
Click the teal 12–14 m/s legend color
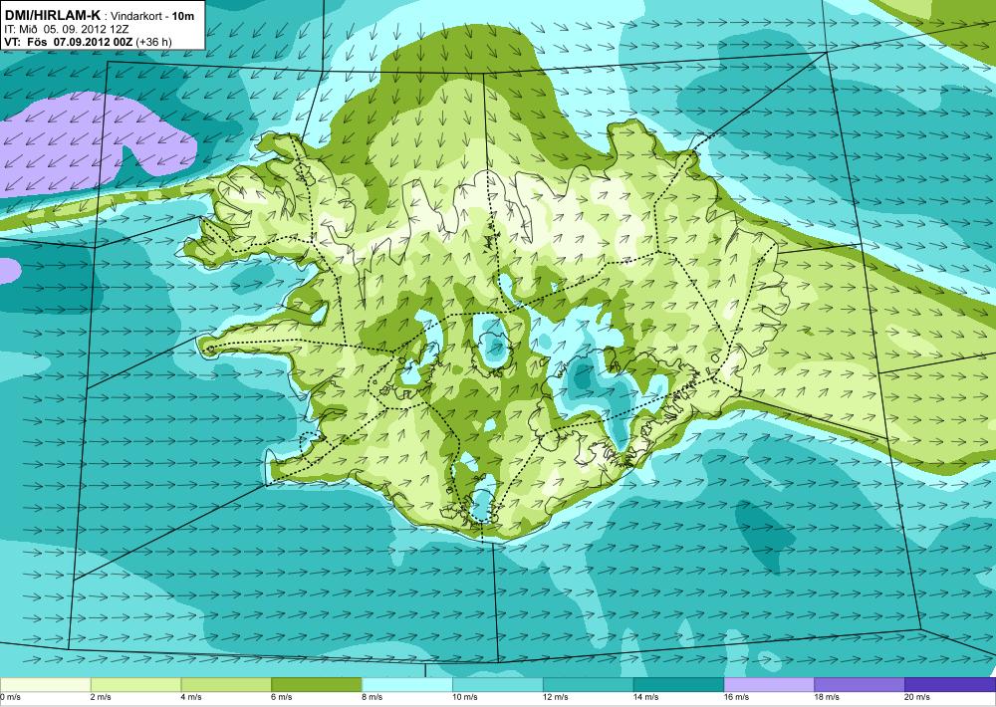[x=589, y=685]
